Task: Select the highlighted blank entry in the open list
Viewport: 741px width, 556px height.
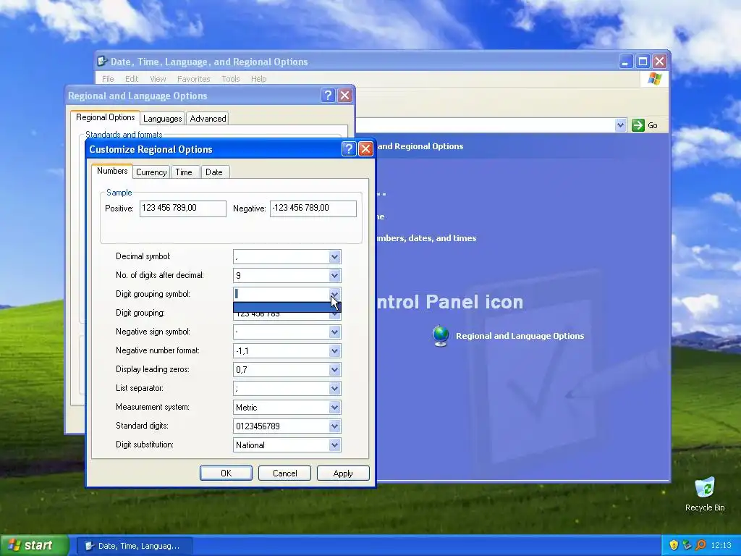Action: coord(287,307)
